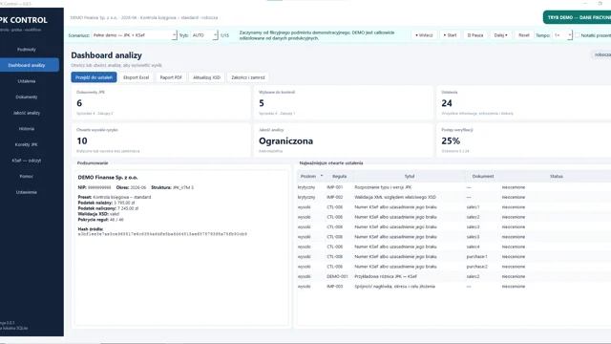Click the Dokumenty JPK card value 6
The height and width of the screenshot is (344, 611).
pos(79,103)
